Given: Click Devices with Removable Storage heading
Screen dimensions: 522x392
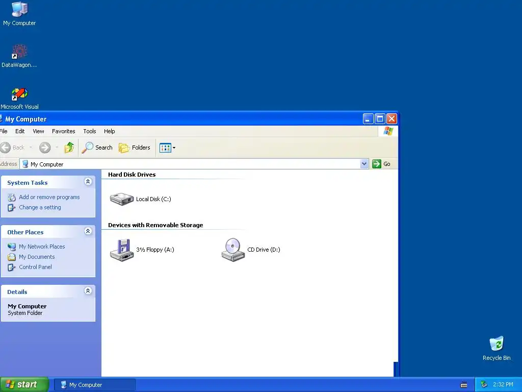Looking at the screenshot, I should click(x=155, y=225).
